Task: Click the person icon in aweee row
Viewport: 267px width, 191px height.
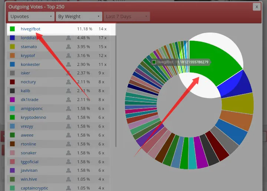Action: point(69,135)
